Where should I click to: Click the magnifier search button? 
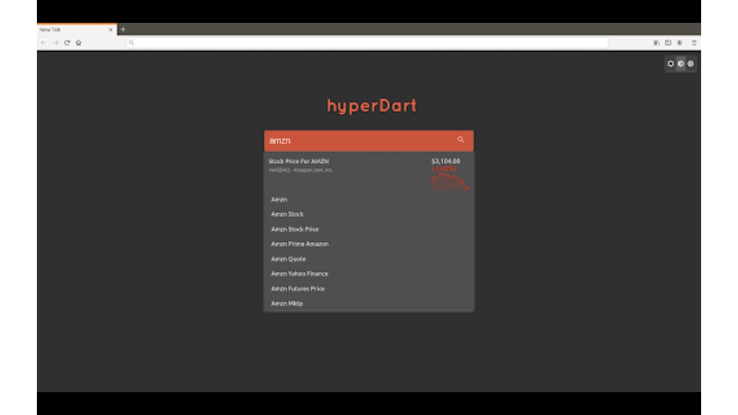pos(461,139)
